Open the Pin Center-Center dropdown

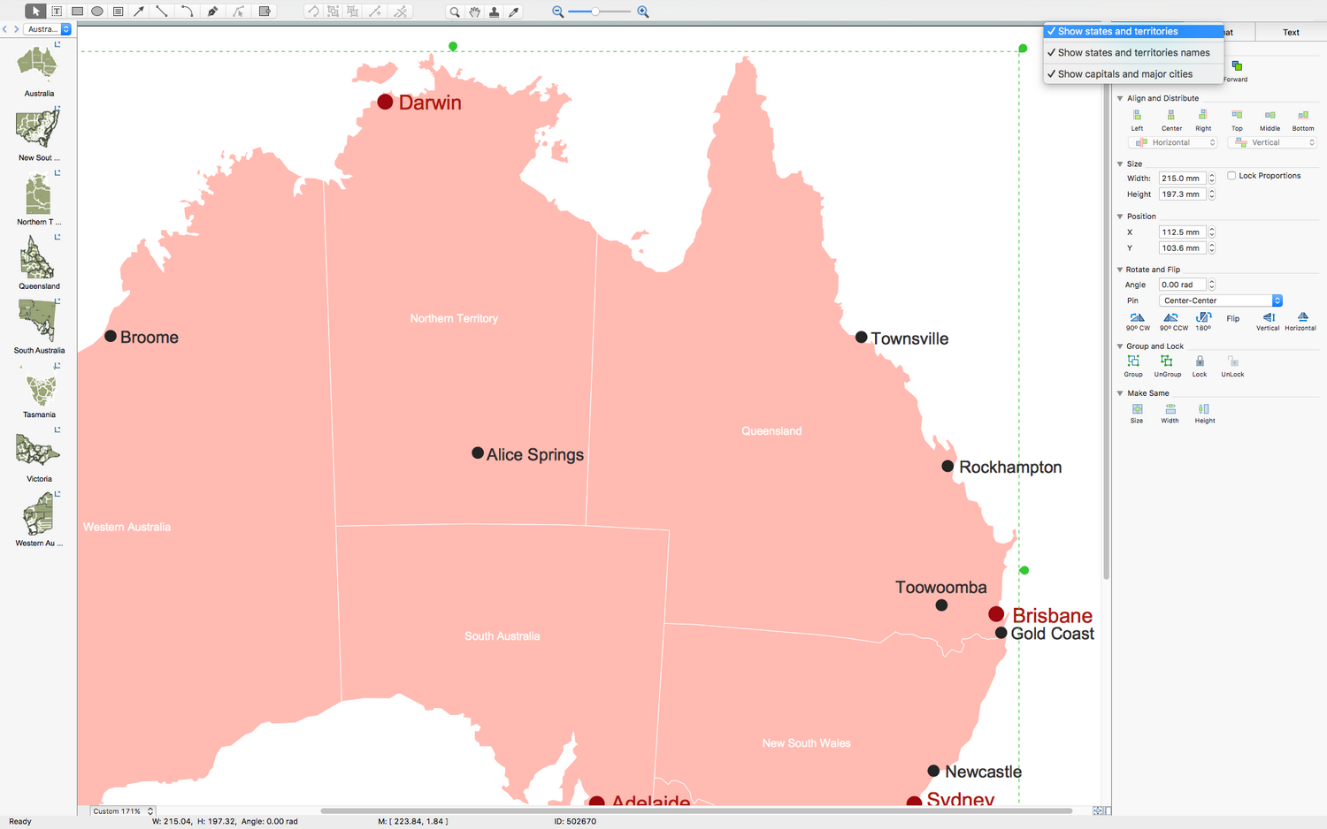pos(1221,300)
